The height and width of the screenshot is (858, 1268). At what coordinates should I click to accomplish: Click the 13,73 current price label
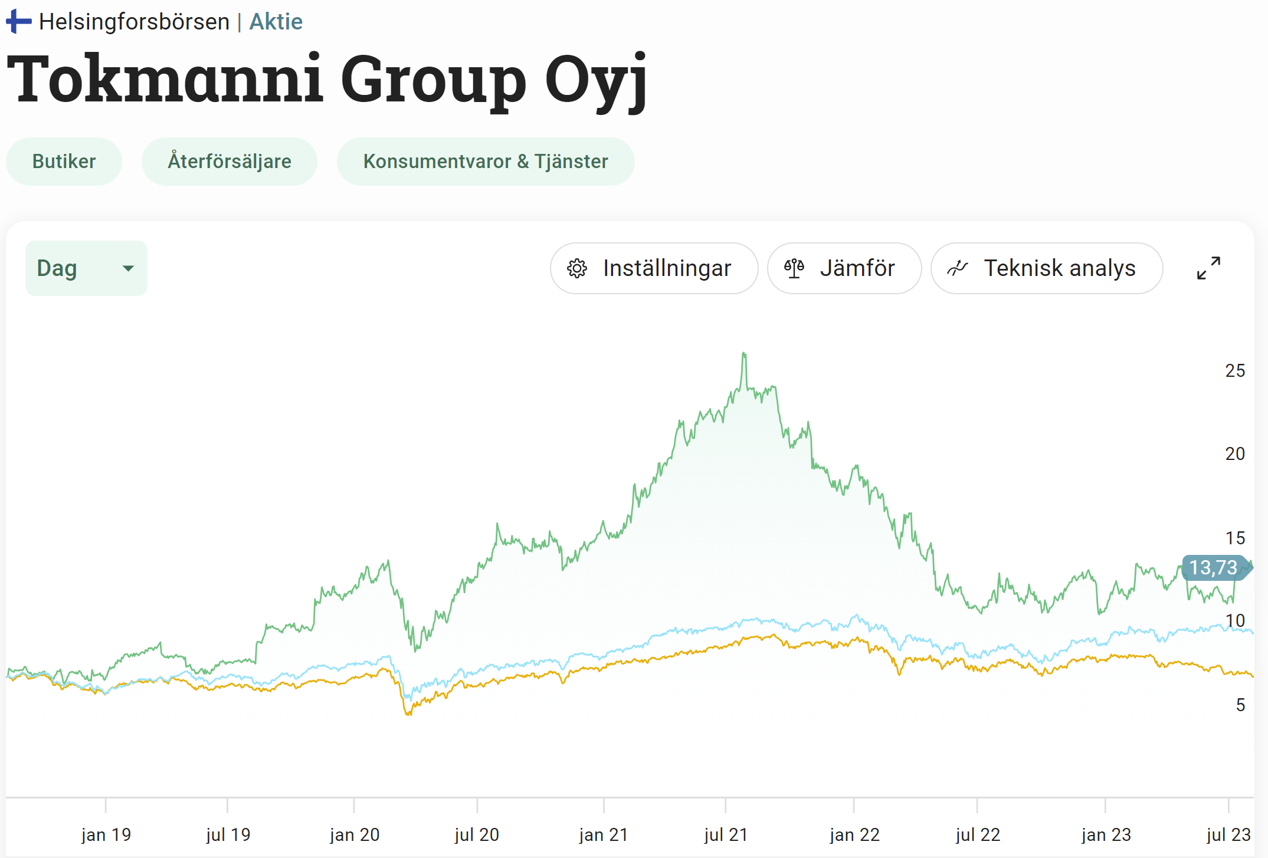click(1213, 568)
